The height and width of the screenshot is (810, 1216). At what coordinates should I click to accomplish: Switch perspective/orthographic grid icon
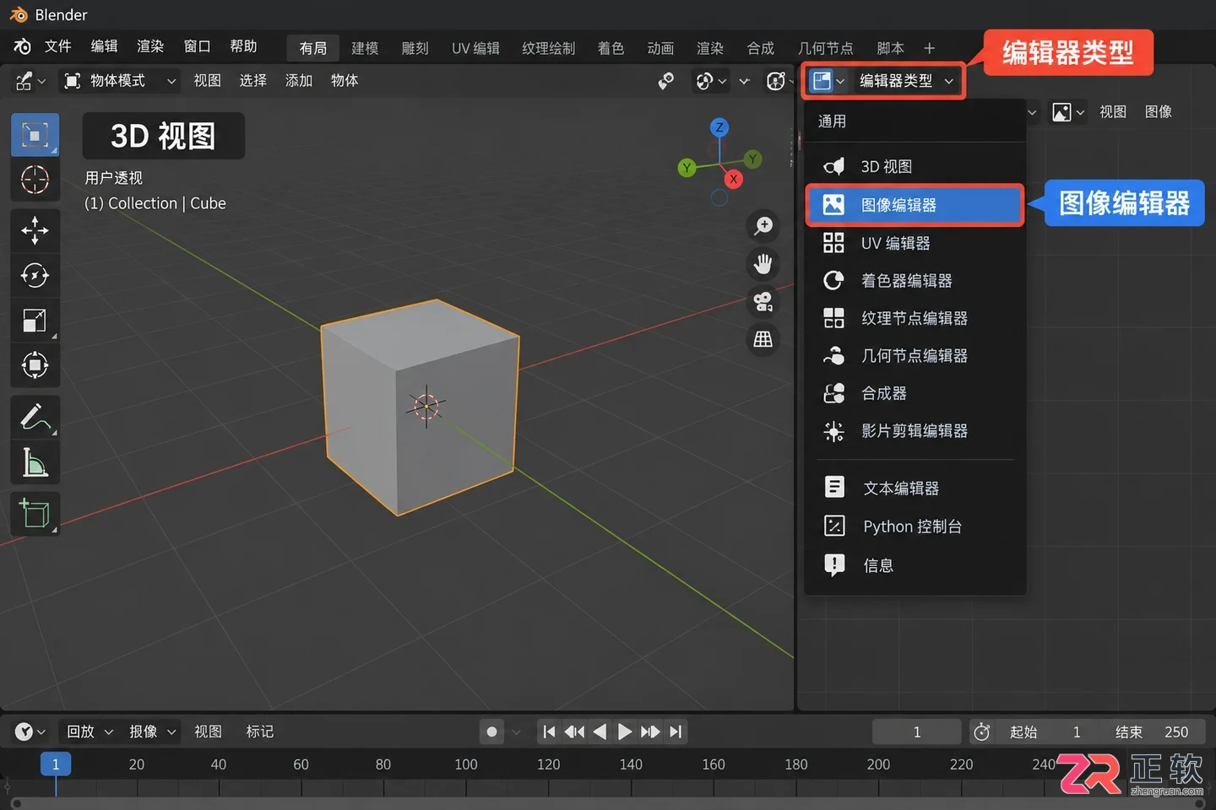tap(763, 339)
